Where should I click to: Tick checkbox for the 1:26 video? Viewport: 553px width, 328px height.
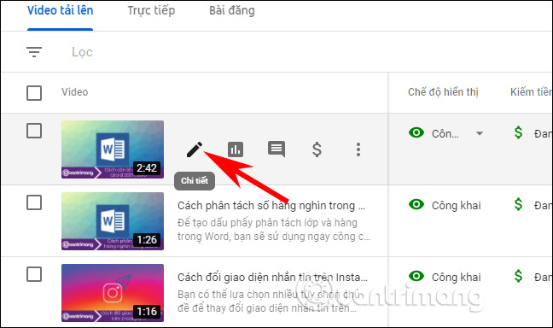34,202
